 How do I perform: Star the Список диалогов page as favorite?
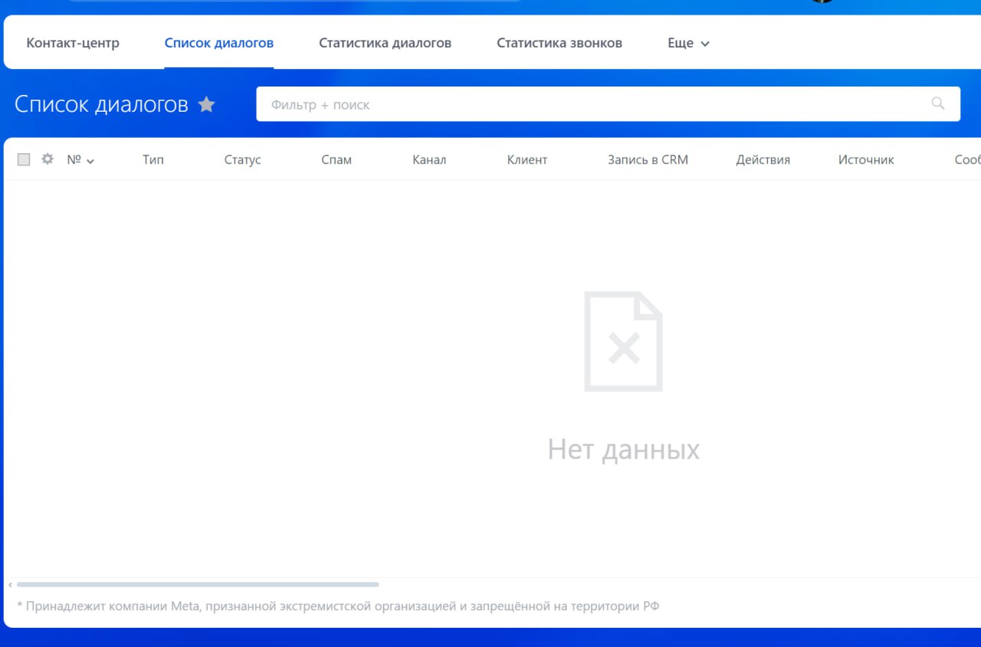tap(207, 104)
